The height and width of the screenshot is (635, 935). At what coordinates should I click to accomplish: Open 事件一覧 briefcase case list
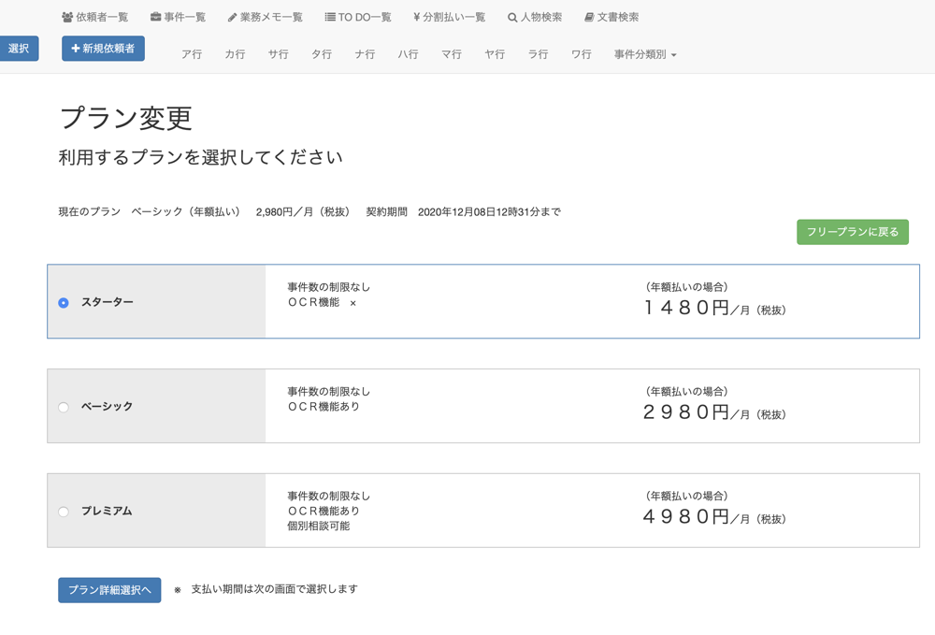click(x=178, y=17)
